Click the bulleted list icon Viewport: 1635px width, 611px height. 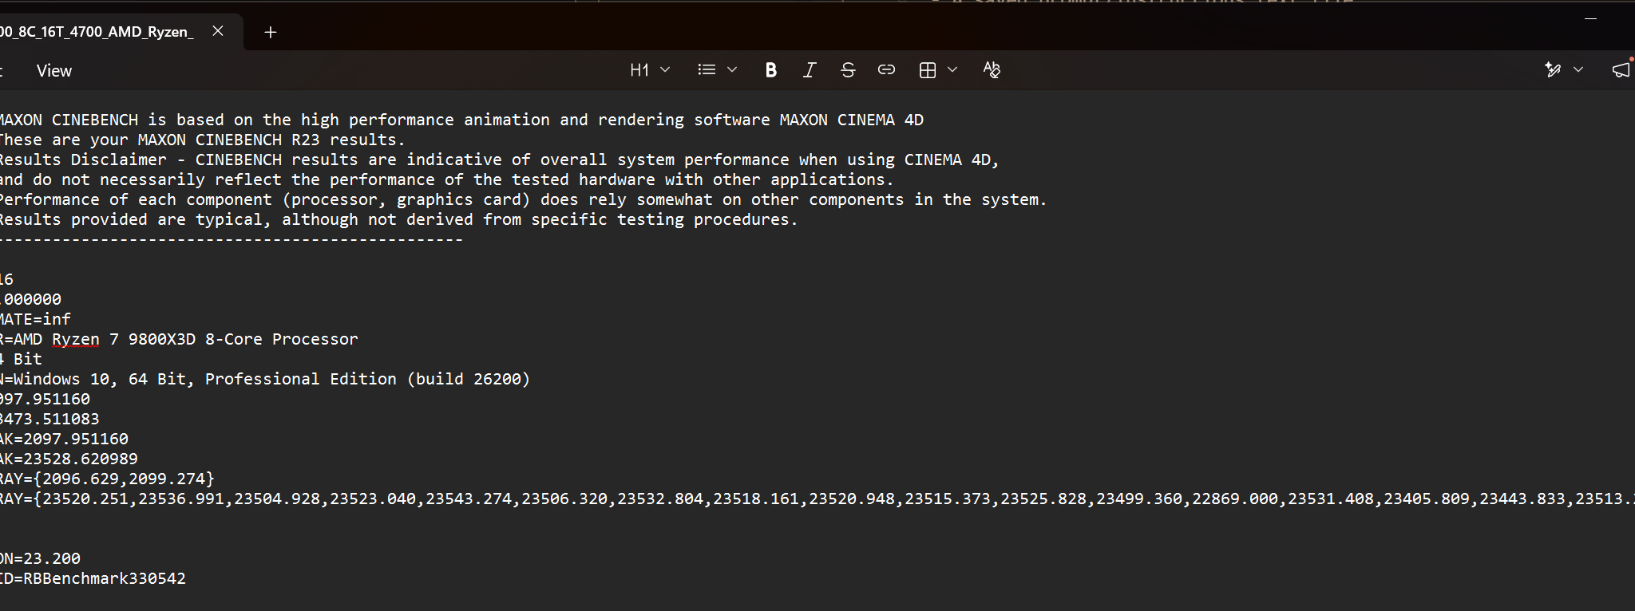click(x=707, y=70)
